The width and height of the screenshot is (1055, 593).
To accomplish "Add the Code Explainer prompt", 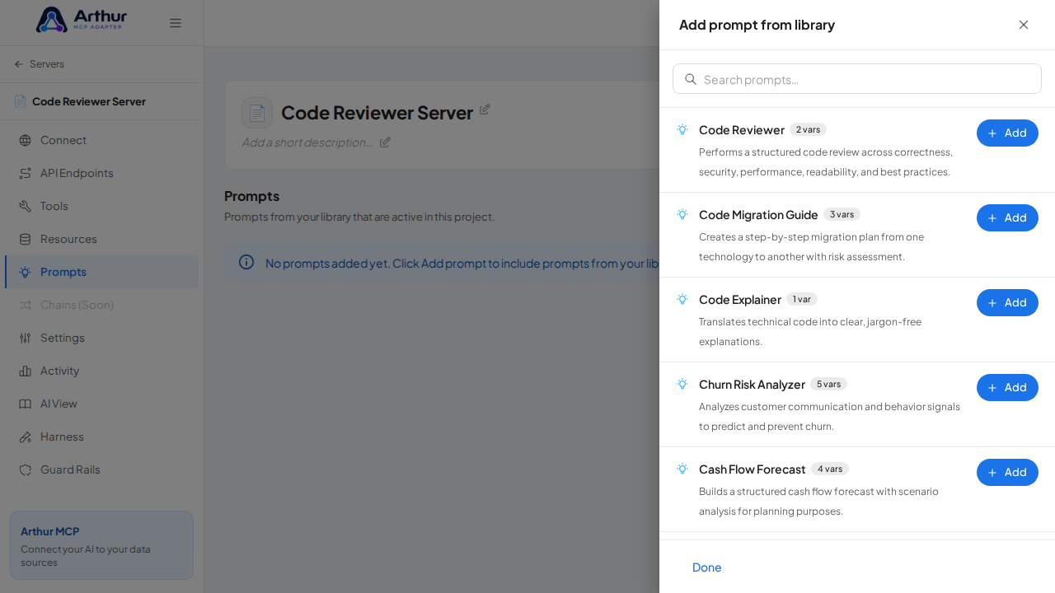I will pyautogui.click(x=1007, y=302).
